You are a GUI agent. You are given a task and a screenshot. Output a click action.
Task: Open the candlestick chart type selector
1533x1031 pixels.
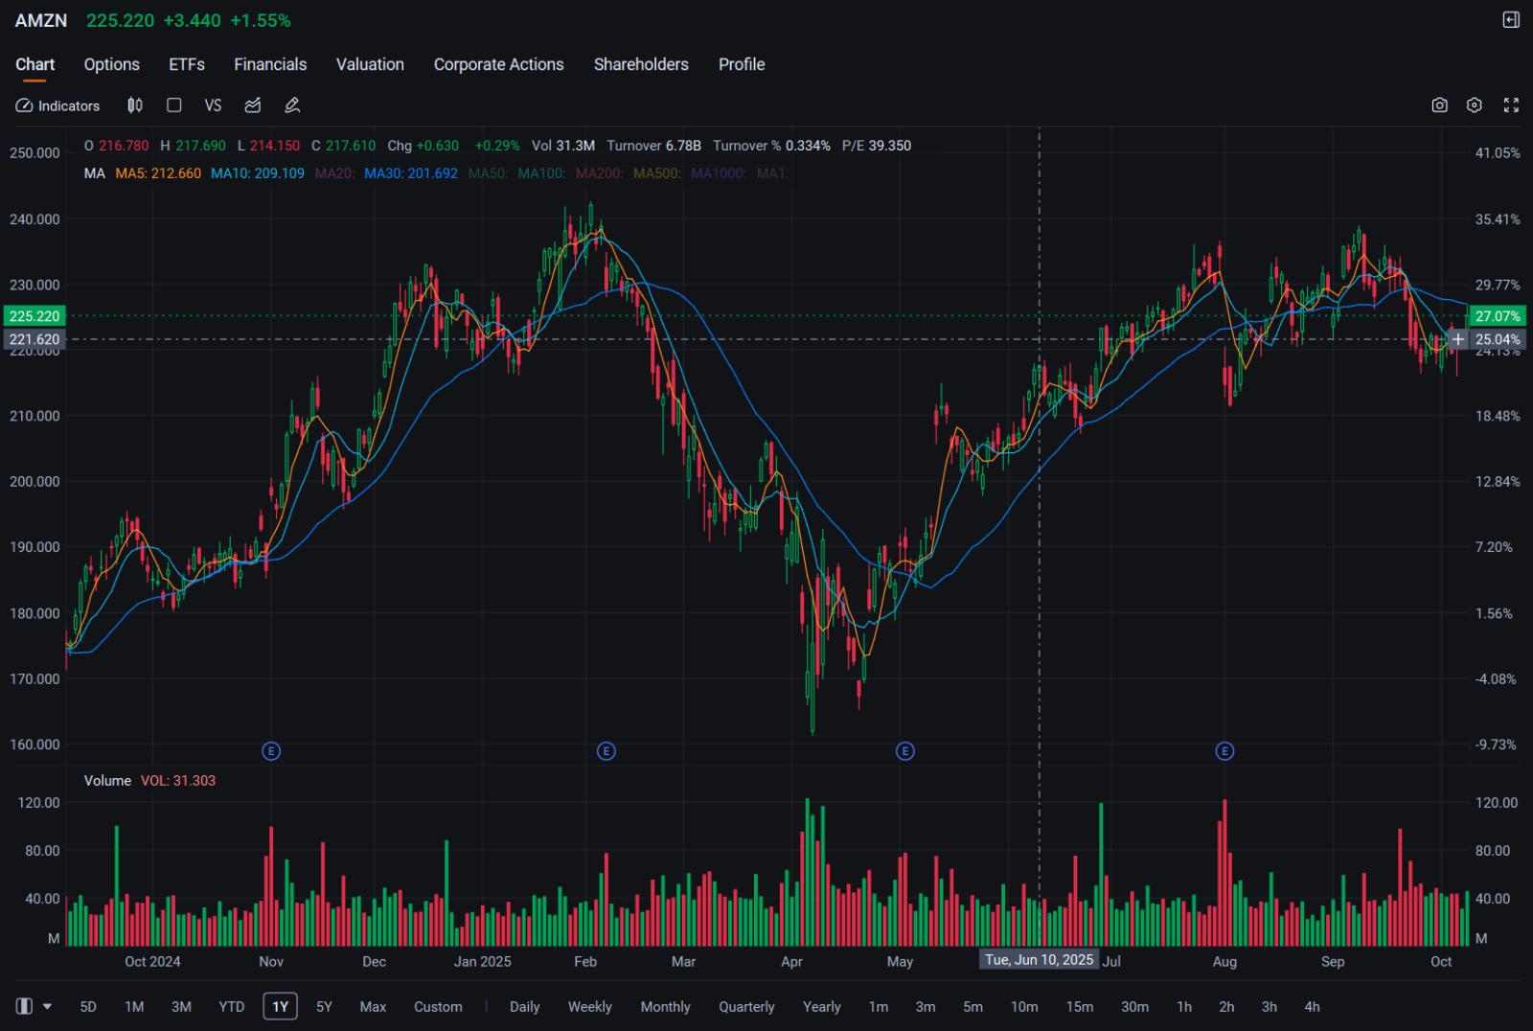pyautogui.click(x=135, y=105)
